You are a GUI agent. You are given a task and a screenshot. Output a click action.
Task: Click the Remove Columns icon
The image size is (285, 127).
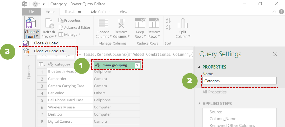[121, 23]
